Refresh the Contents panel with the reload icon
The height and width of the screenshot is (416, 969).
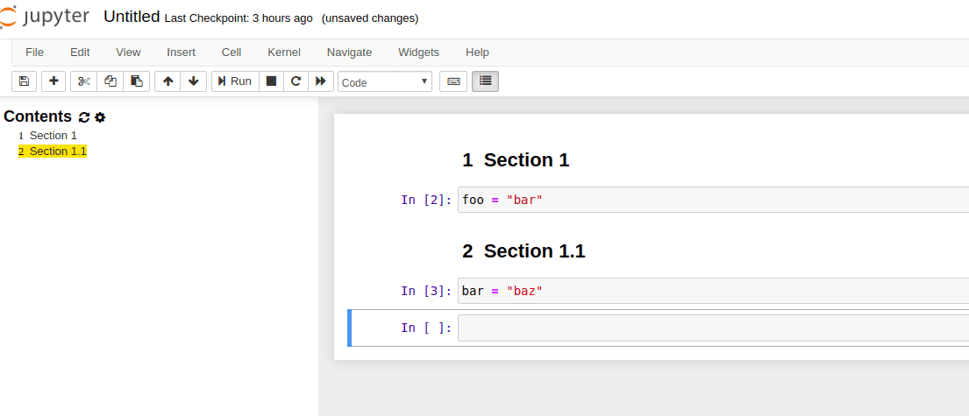tap(84, 117)
